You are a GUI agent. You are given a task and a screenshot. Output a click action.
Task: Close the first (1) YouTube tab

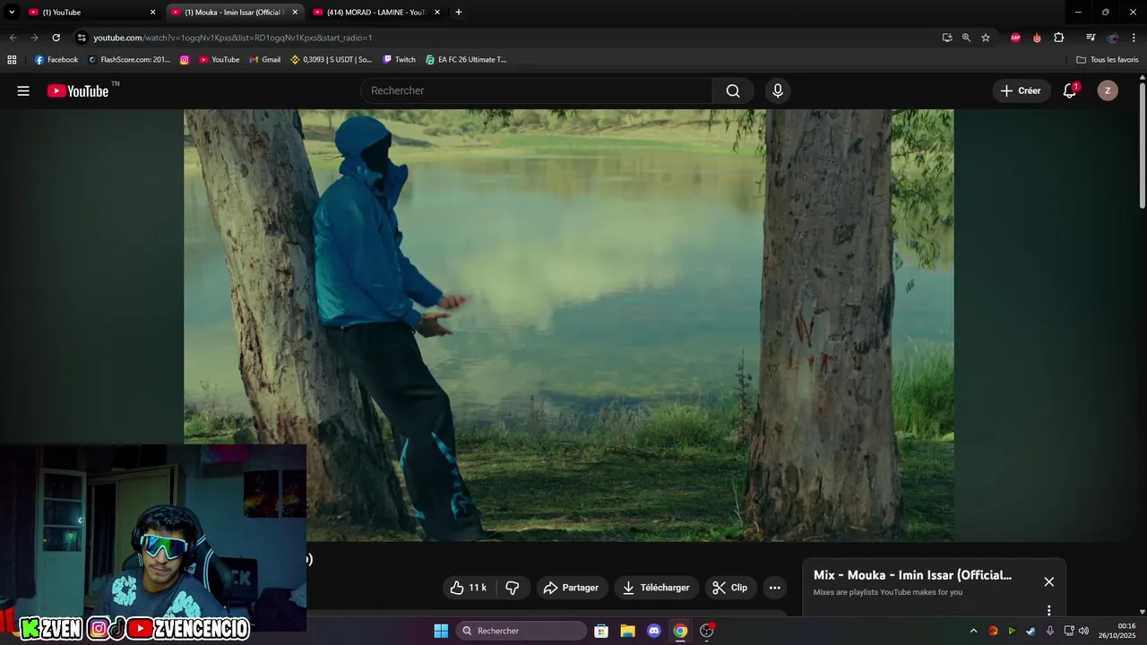tap(152, 13)
